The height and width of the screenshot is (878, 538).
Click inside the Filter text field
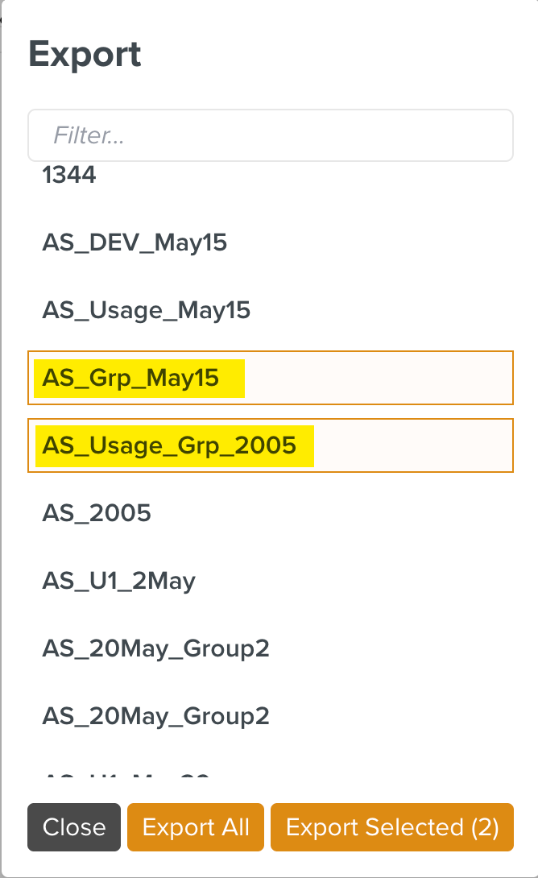pos(271,135)
